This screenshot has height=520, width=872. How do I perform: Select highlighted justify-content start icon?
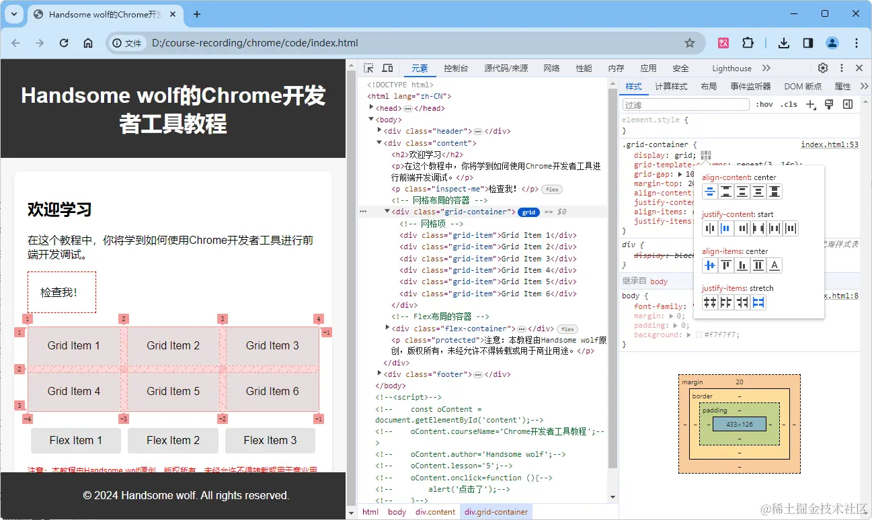(726, 228)
